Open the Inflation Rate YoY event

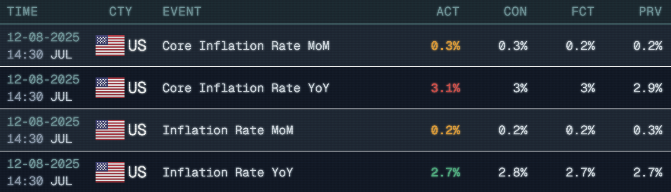[x=228, y=172]
